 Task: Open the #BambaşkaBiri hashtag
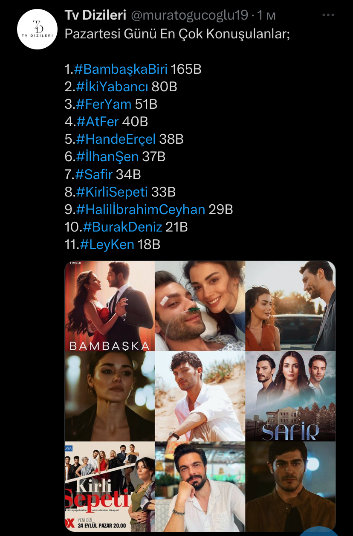(x=121, y=69)
